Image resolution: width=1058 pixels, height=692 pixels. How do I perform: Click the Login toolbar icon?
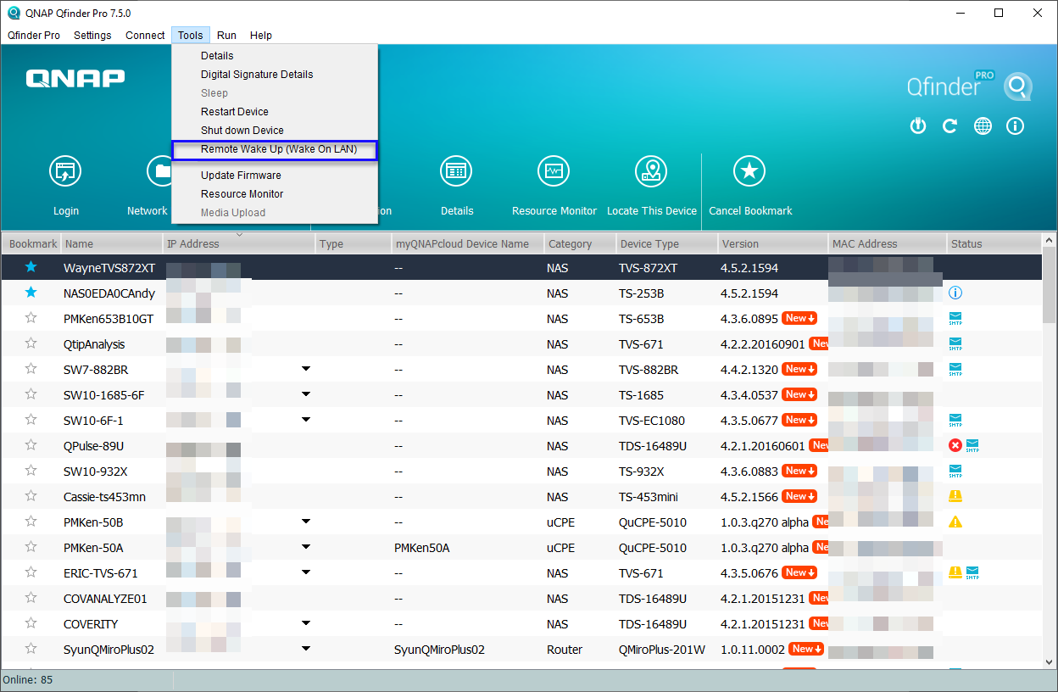point(65,172)
